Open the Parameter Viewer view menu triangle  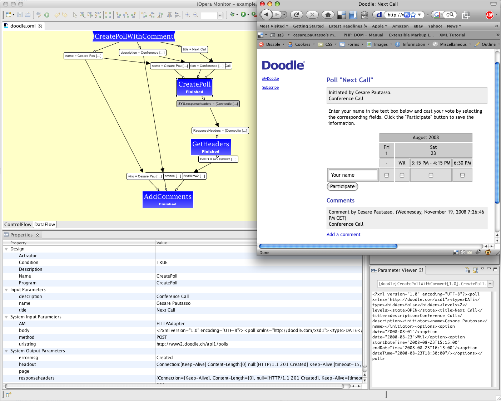pyautogui.click(x=482, y=269)
